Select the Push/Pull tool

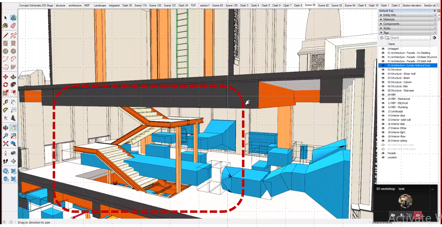coord(13,77)
